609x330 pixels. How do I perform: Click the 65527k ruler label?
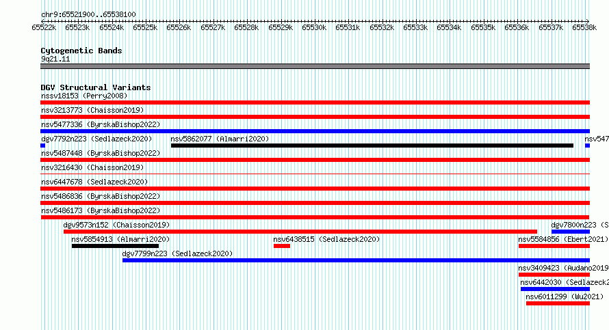tap(213, 27)
